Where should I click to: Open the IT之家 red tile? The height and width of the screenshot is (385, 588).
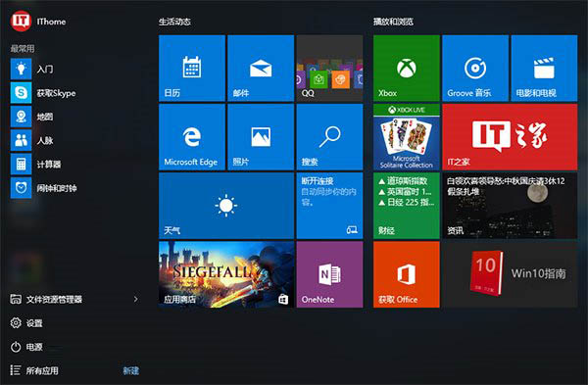tap(510, 137)
